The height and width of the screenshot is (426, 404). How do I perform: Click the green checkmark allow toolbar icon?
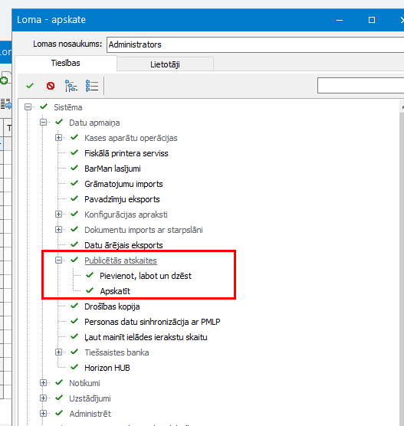[x=30, y=86]
